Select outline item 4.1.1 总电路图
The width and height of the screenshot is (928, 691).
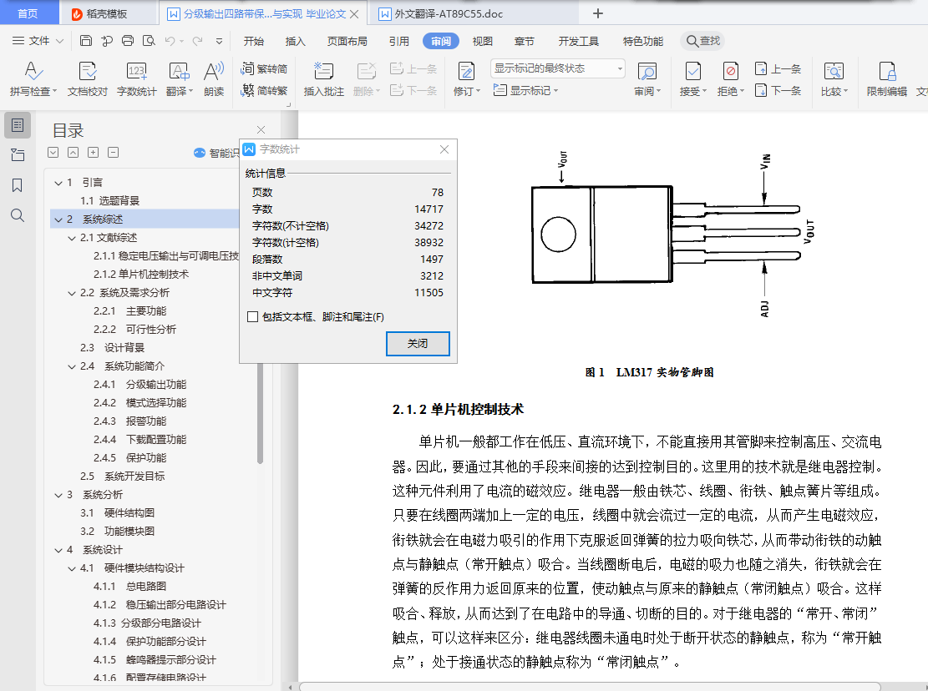(x=129, y=586)
